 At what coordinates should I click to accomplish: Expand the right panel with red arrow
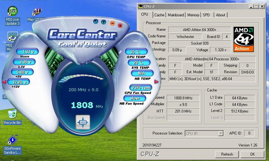156,81
